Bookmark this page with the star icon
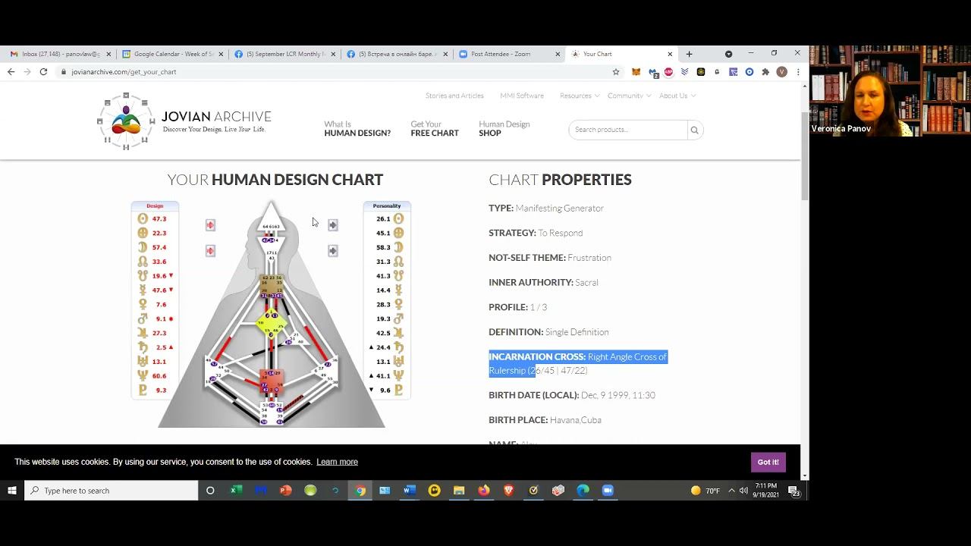The width and height of the screenshot is (971, 546). [616, 72]
